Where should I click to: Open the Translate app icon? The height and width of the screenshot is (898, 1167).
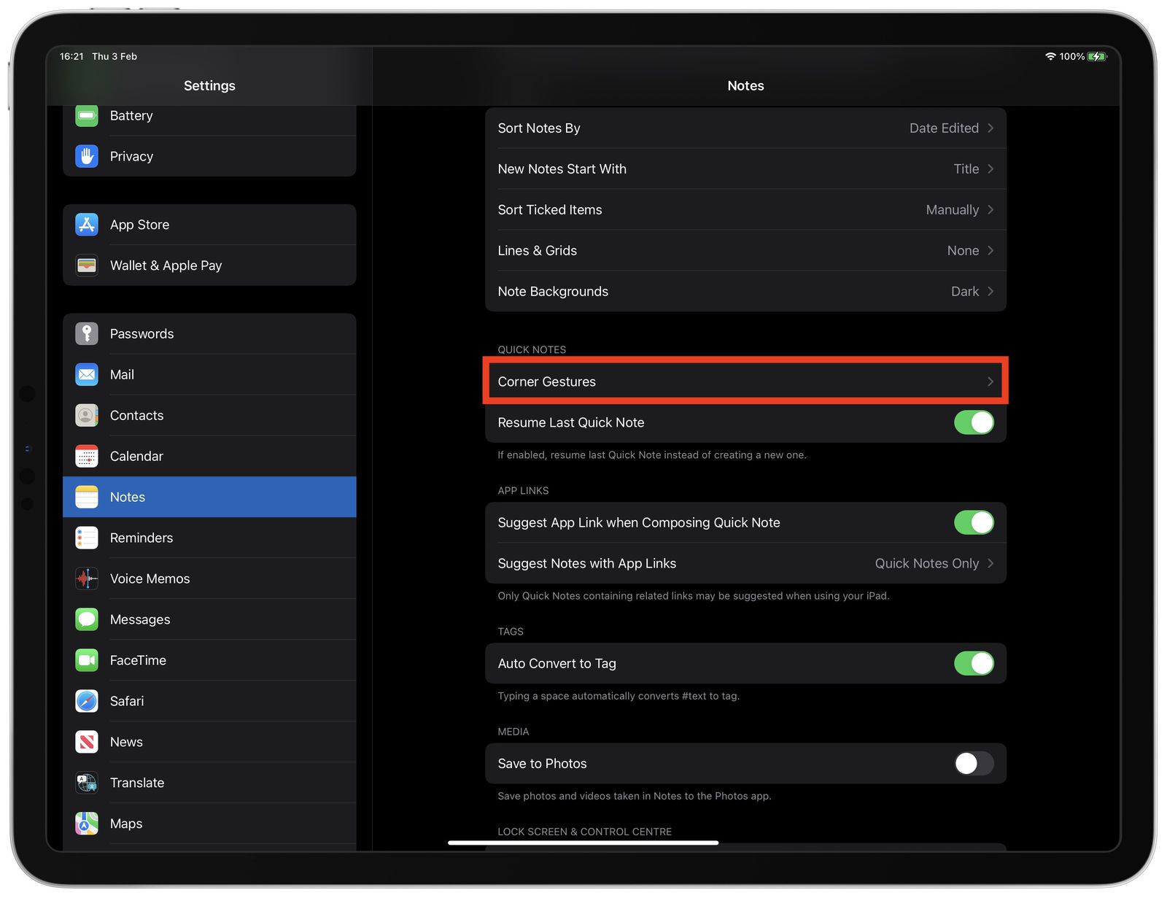click(x=87, y=783)
